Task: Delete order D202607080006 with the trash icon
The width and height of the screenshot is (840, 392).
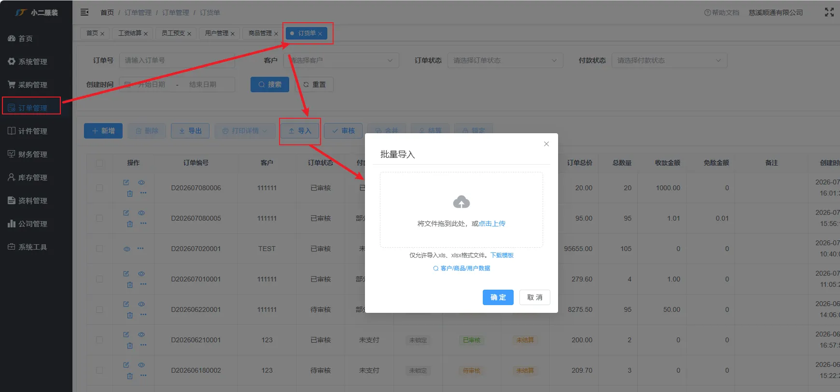Action: point(130,193)
